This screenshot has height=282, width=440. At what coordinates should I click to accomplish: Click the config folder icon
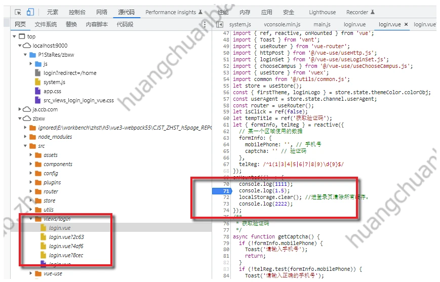[x=38, y=173]
